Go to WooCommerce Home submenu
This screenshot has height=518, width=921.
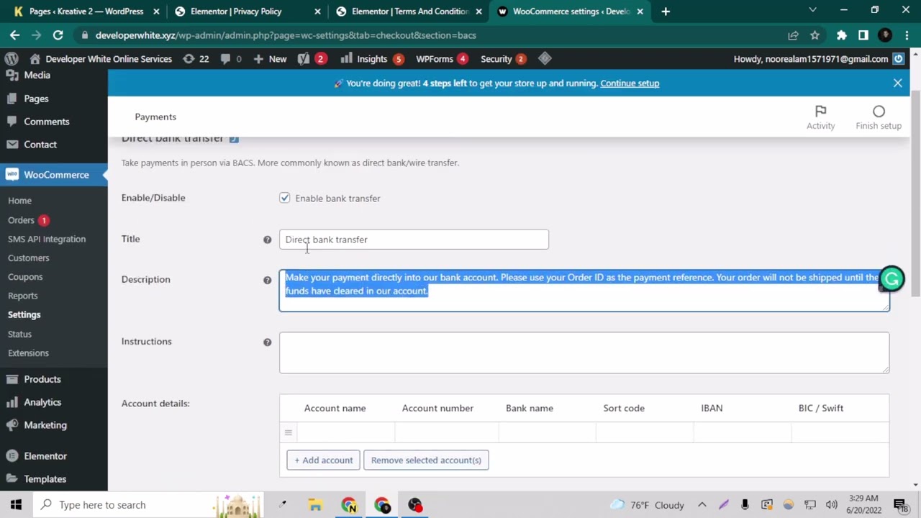[x=20, y=201]
